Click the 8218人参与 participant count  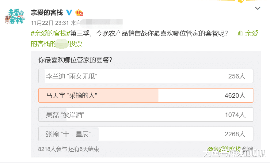tap(52, 149)
